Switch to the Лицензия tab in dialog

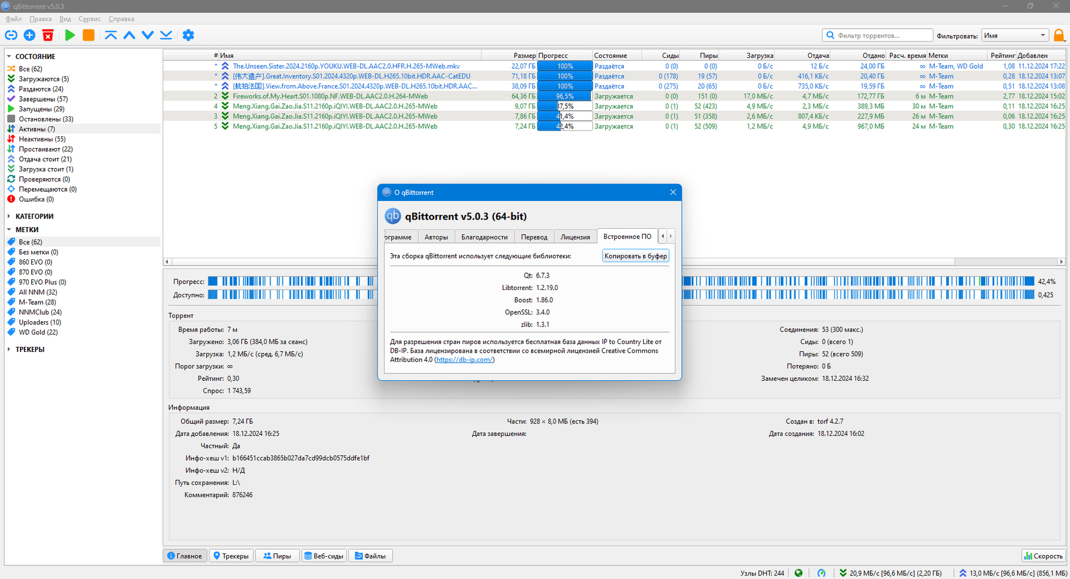coord(575,237)
